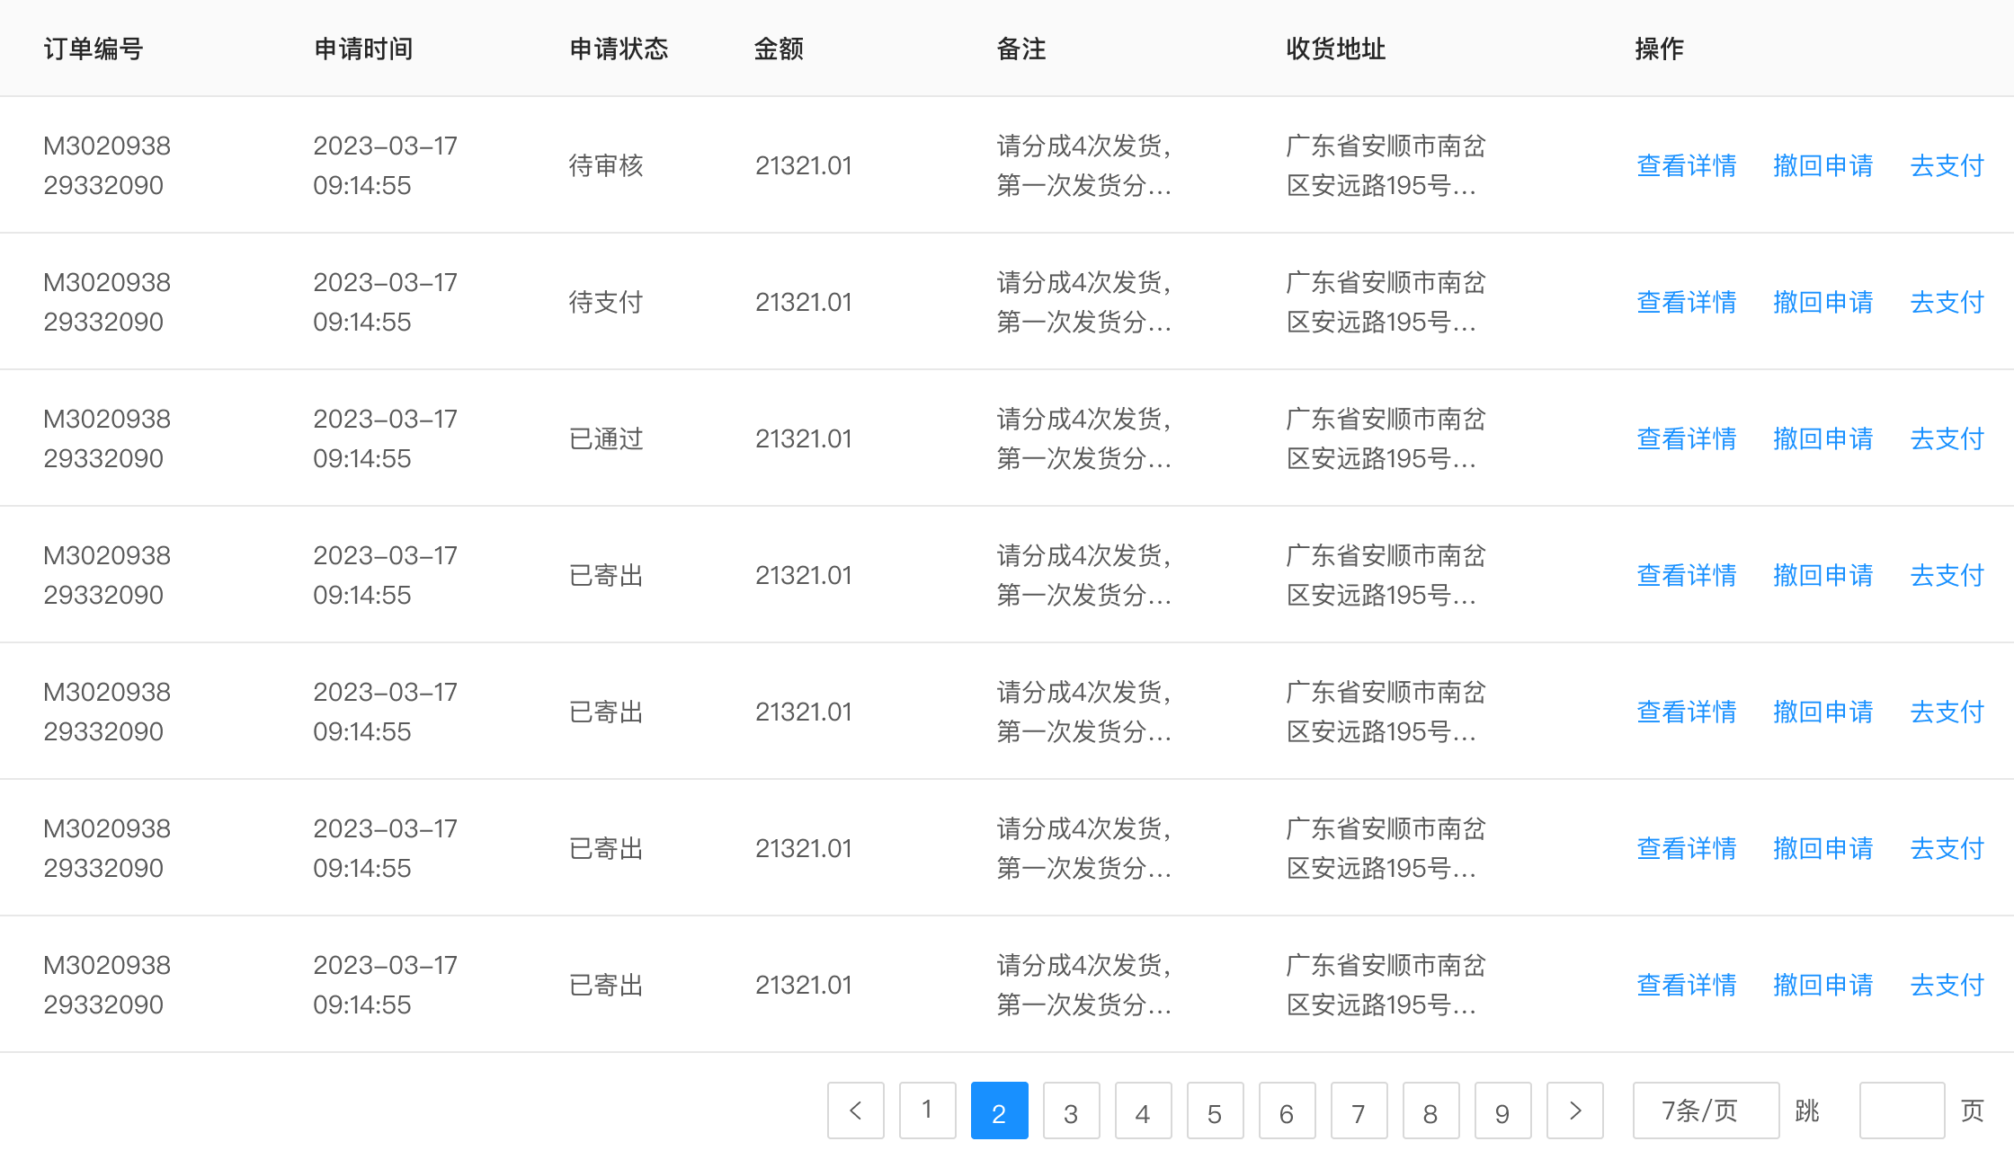Click 撤回申请 on the 待审核 order
This screenshot has height=1168, width=2014.
[1822, 165]
